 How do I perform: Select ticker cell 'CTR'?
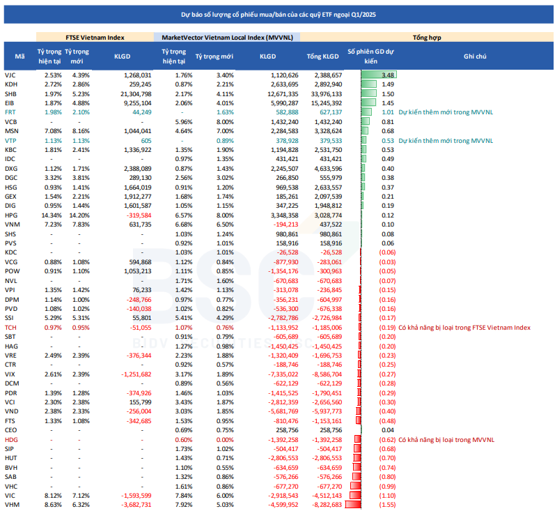[x=10, y=365]
